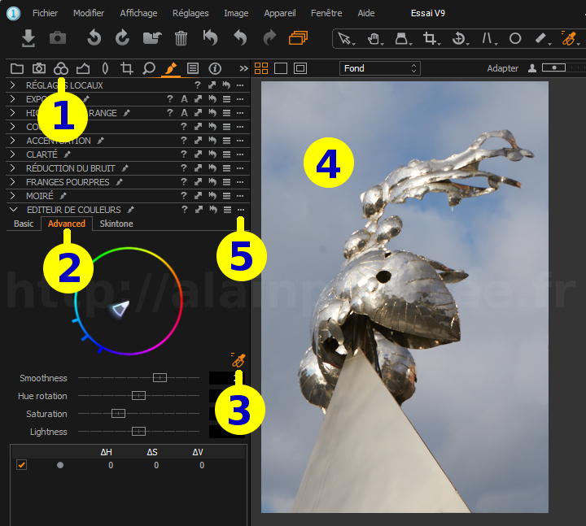Collapse the Editeur de Couleurs panel
Viewport: 586px width, 526px height.
[x=13, y=210]
